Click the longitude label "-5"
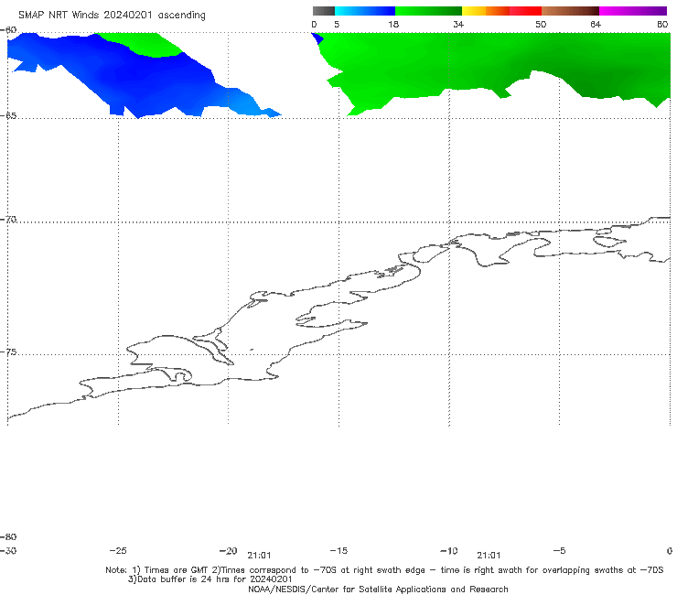 [559, 551]
